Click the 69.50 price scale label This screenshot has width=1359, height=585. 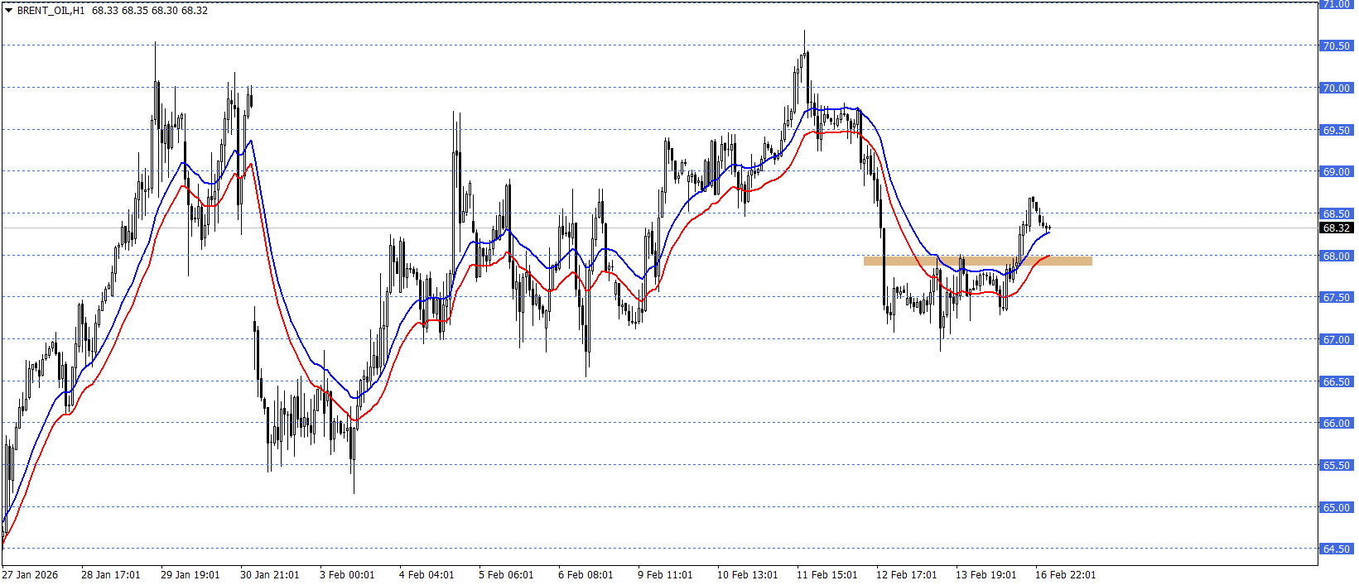pos(1336,130)
